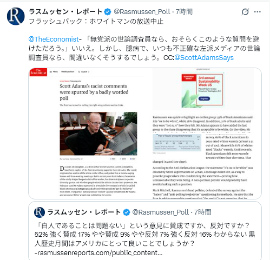Click the quoted tweet's 7時間 timestamp
270x260 pixels.
click(203, 212)
